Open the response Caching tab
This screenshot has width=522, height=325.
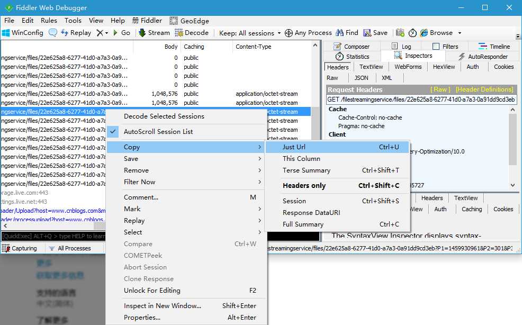(472, 209)
